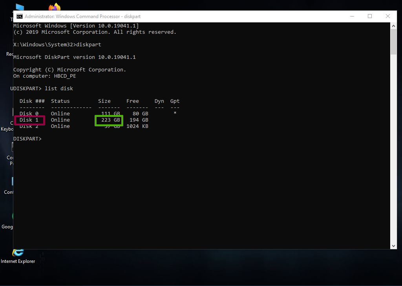This screenshot has width=402, height=286.
Task: Click the Command Processor title bar icon
Action: pyautogui.click(x=19, y=16)
